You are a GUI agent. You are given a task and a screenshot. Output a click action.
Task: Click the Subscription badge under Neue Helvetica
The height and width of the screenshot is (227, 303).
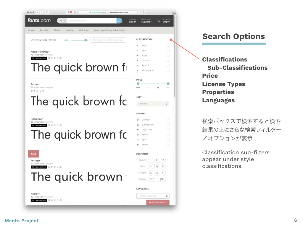39,58
